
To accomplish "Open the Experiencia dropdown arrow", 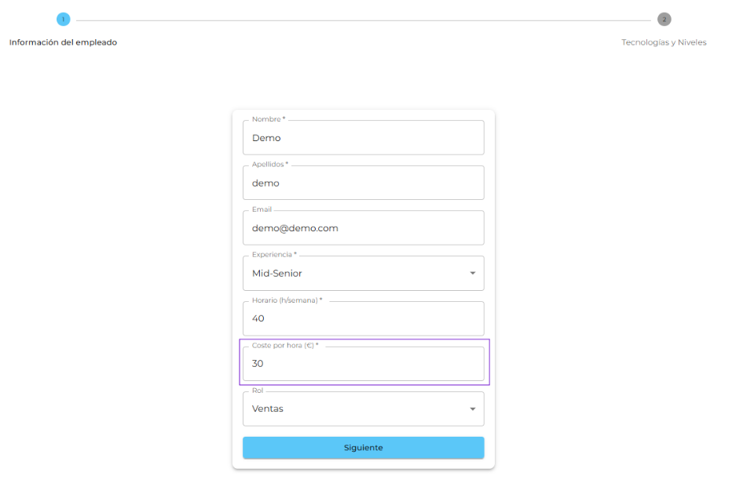I will [x=472, y=274].
